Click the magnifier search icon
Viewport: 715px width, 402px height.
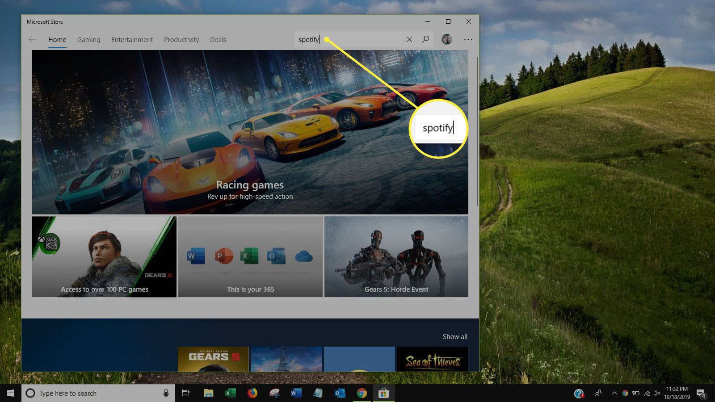pyautogui.click(x=425, y=39)
